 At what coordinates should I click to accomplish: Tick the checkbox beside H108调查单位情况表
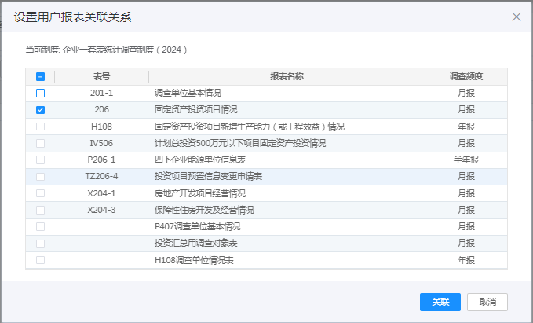tap(40, 260)
